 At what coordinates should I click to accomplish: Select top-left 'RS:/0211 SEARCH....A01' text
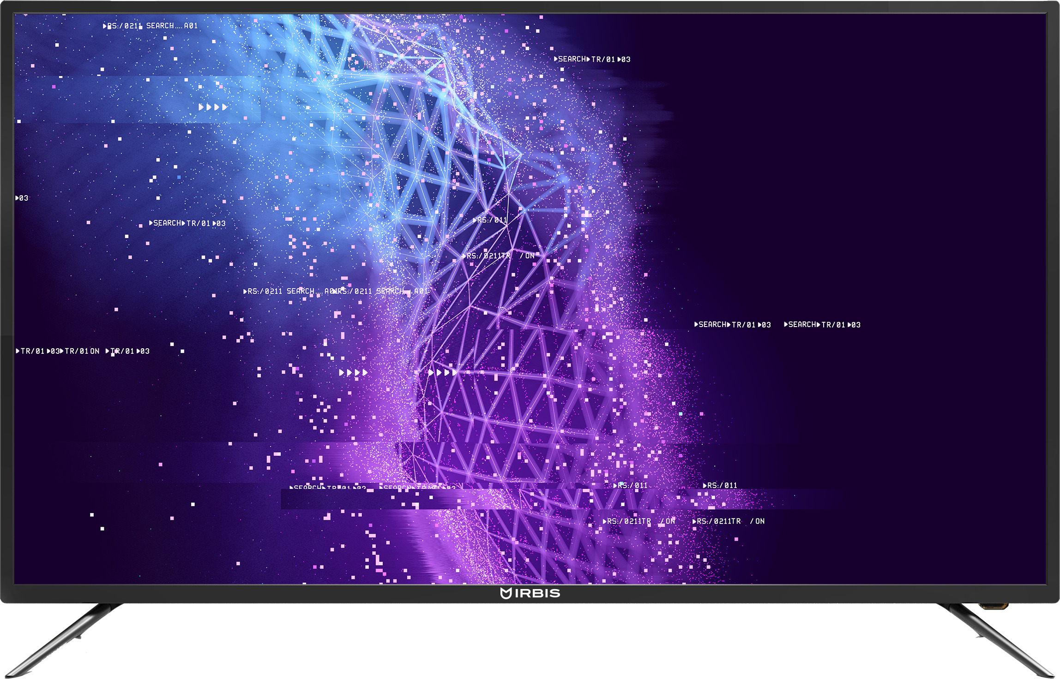pos(151,26)
